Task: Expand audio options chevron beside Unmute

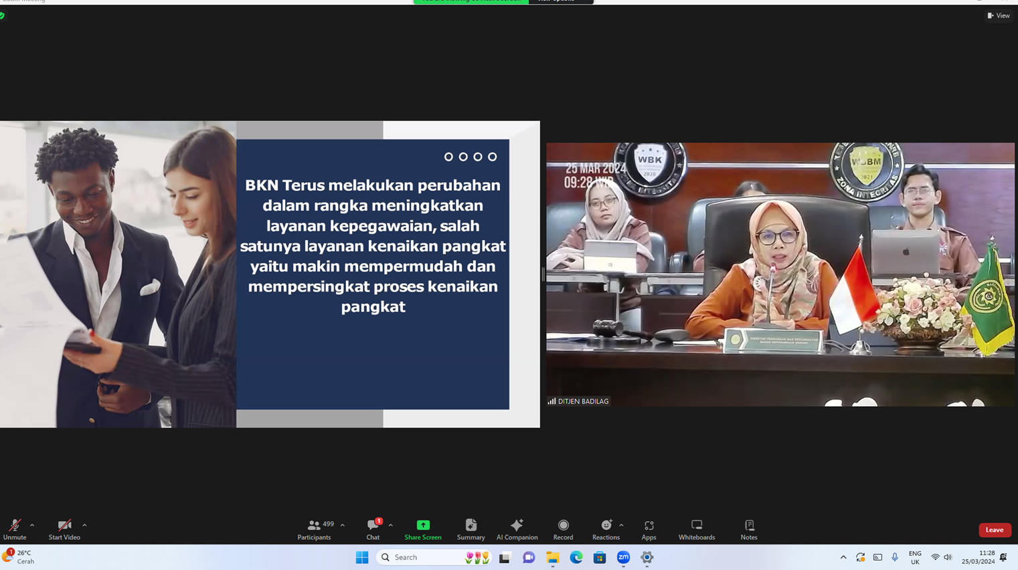Action: coord(32,525)
